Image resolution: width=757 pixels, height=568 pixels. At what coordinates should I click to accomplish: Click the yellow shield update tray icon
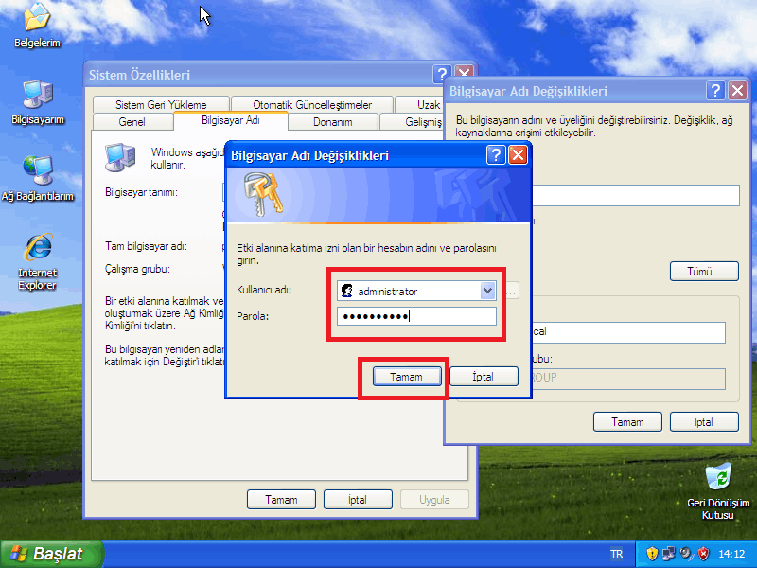click(652, 554)
